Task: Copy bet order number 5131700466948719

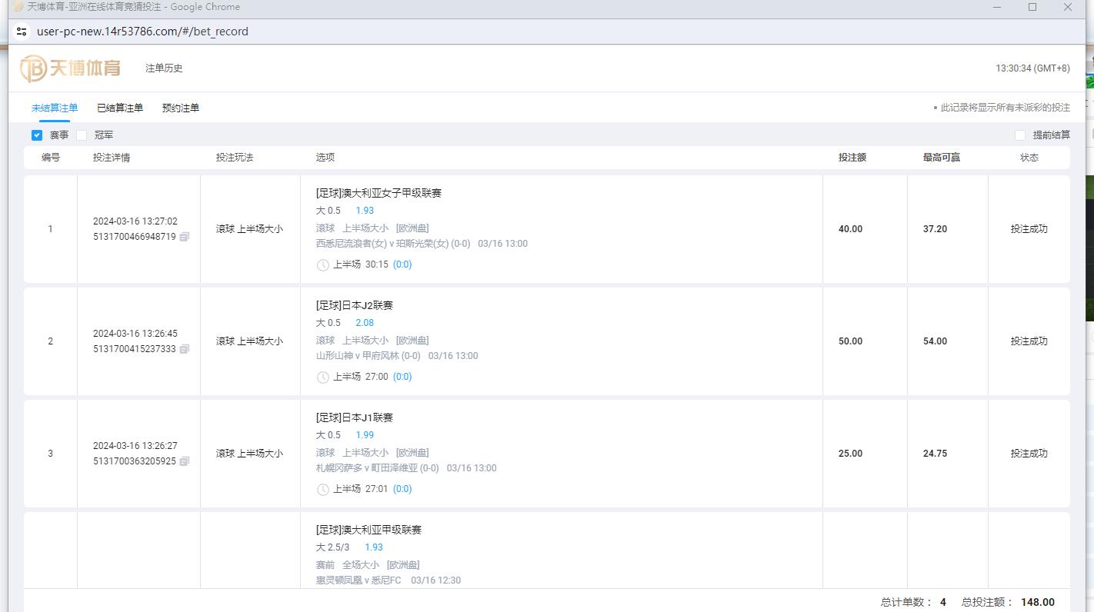Action: (185, 237)
